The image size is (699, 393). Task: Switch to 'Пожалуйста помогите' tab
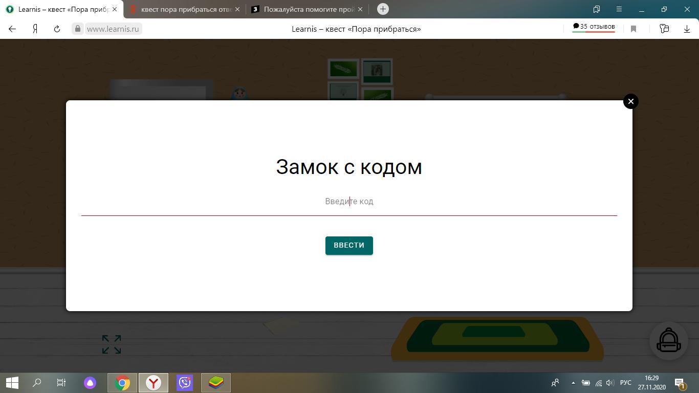[307, 9]
